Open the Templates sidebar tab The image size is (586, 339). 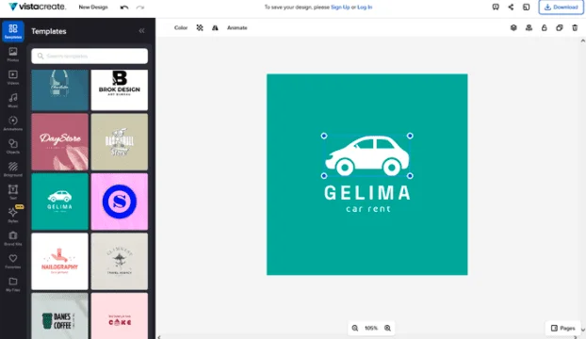tap(13, 31)
